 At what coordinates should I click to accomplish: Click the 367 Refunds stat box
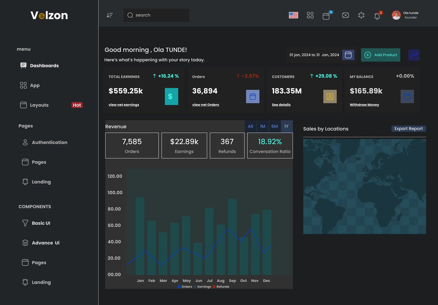point(227,145)
